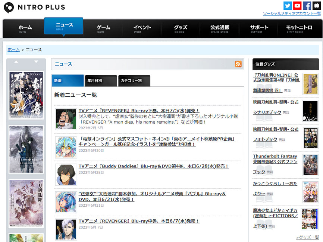
Task: Click ネオン mascot article thumbnail
Action: (x=66, y=147)
